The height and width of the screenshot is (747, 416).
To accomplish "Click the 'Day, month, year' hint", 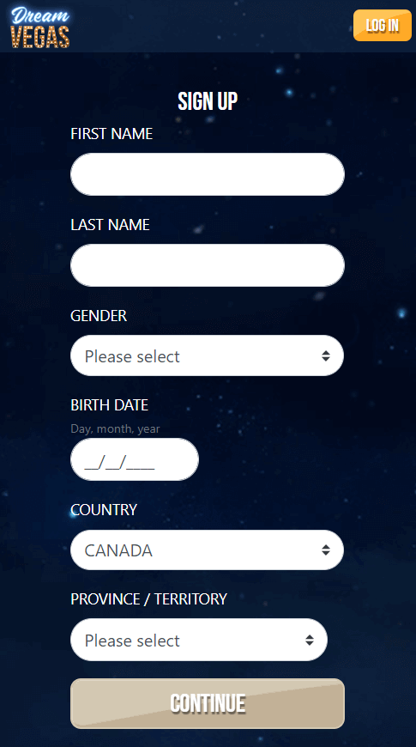I will coord(115,428).
